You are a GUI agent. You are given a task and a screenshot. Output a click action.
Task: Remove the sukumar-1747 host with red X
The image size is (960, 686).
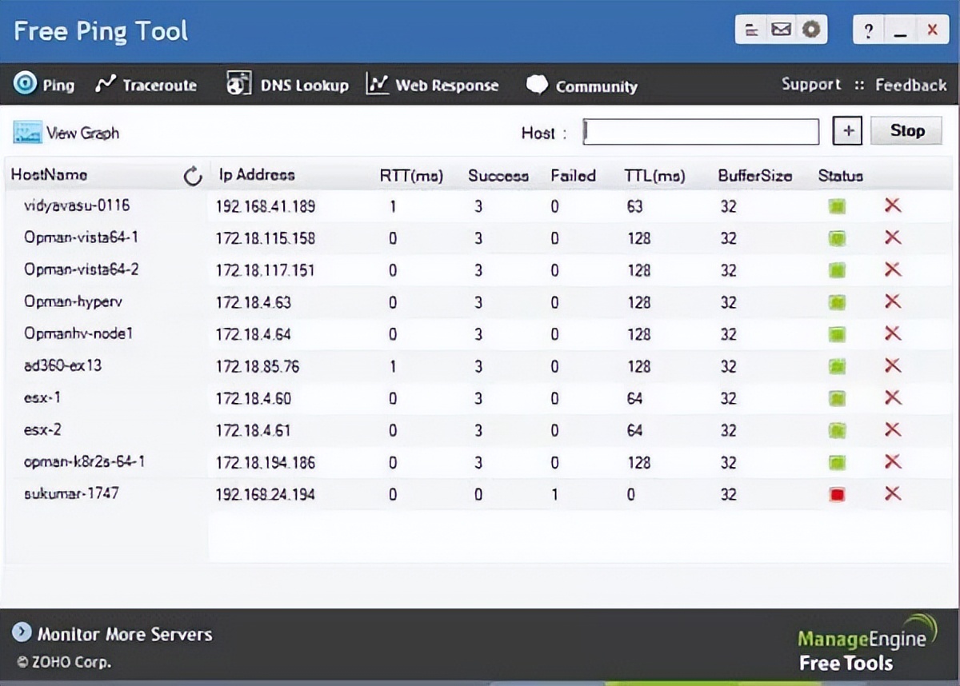(x=893, y=494)
